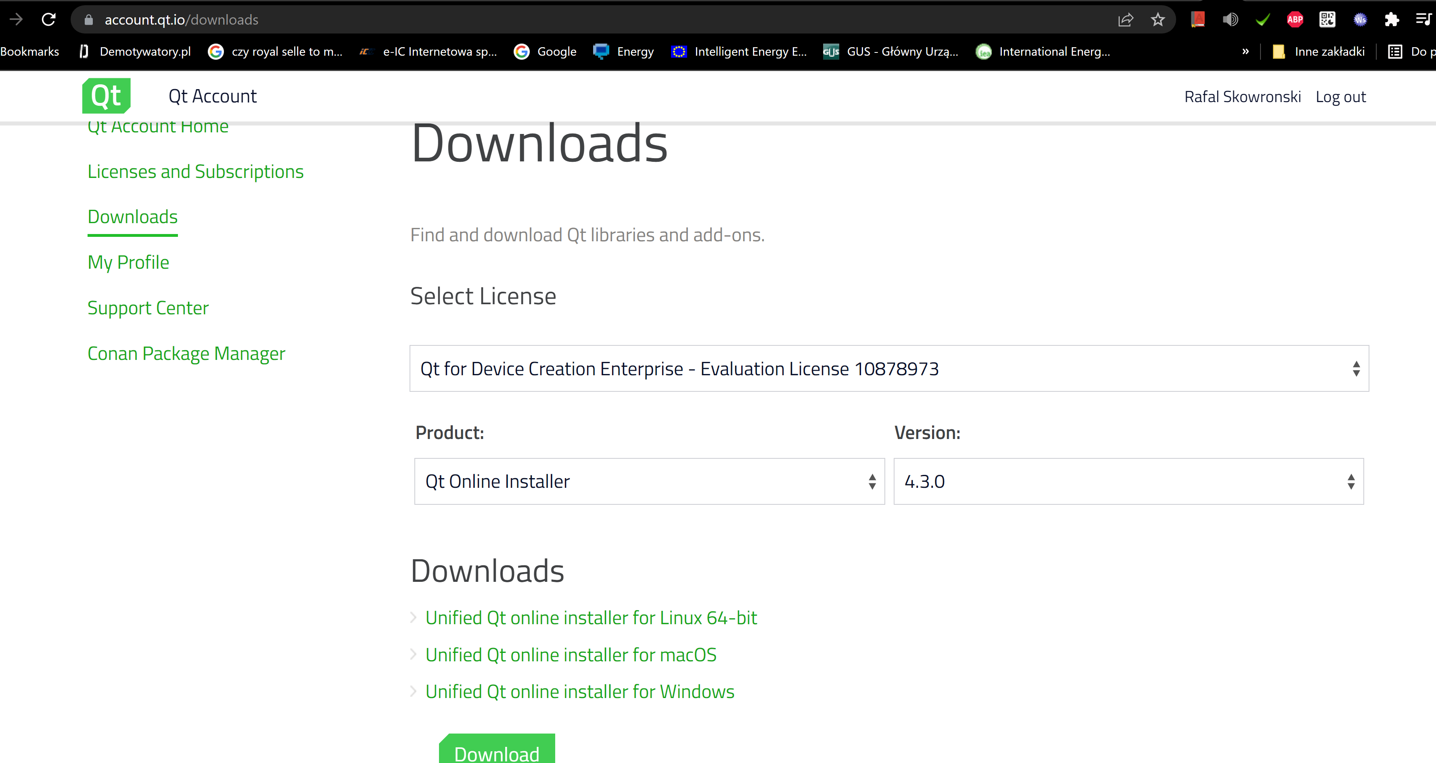This screenshot has width=1436, height=763.
Task: Open My Profile in sidebar
Action: click(128, 263)
